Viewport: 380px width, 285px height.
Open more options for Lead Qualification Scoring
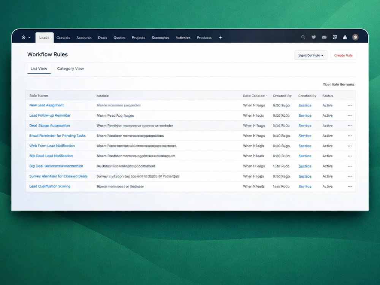pyautogui.click(x=350, y=187)
